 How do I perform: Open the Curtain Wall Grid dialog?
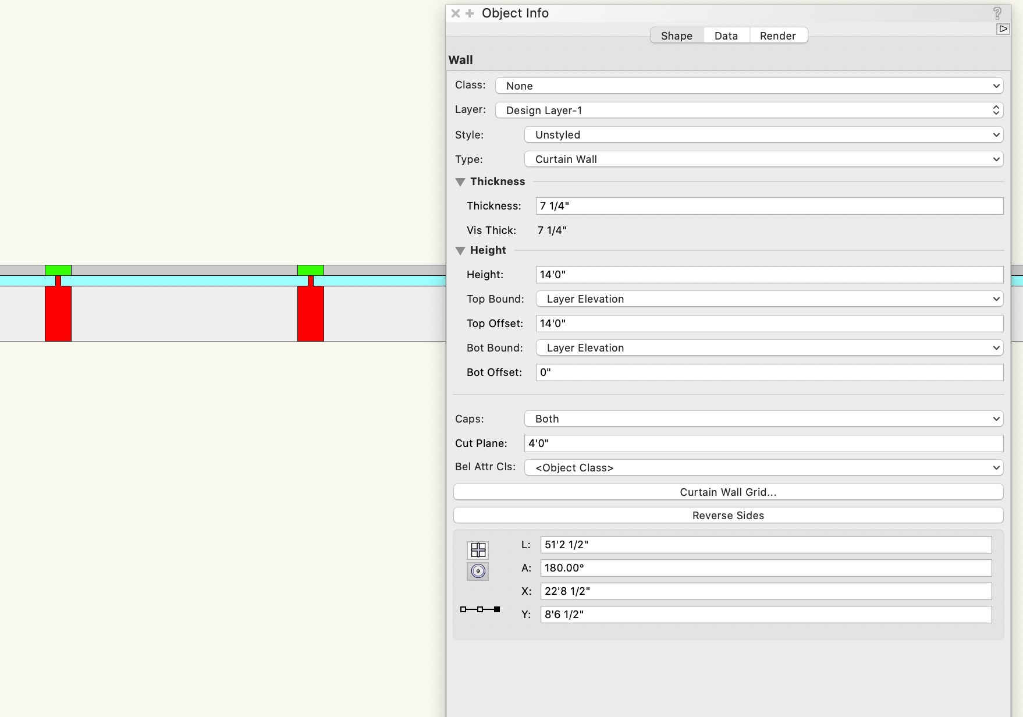728,492
